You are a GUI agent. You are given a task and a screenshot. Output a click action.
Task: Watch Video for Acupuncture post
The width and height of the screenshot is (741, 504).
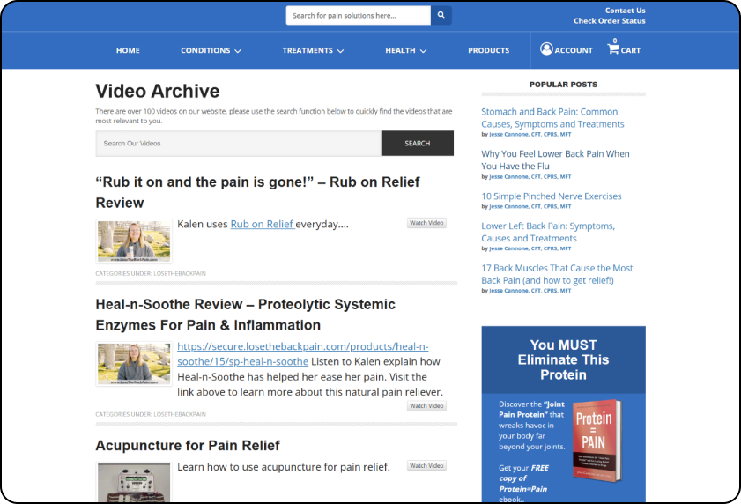click(x=426, y=466)
